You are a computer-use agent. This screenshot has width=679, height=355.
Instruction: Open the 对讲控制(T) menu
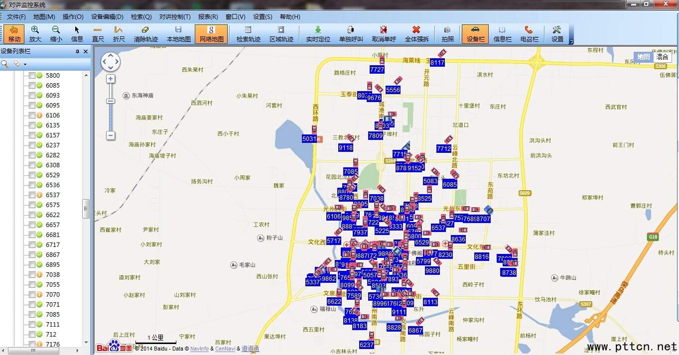(x=175, y=16)
